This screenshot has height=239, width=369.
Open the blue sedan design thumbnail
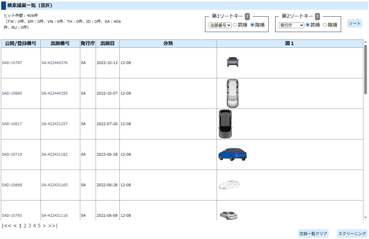[232, 154]
